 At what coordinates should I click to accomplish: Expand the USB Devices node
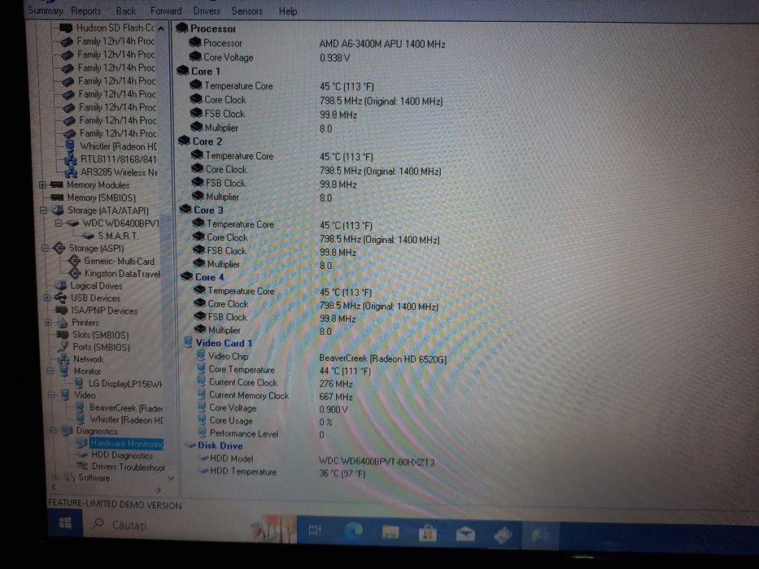tap(47, 298)
